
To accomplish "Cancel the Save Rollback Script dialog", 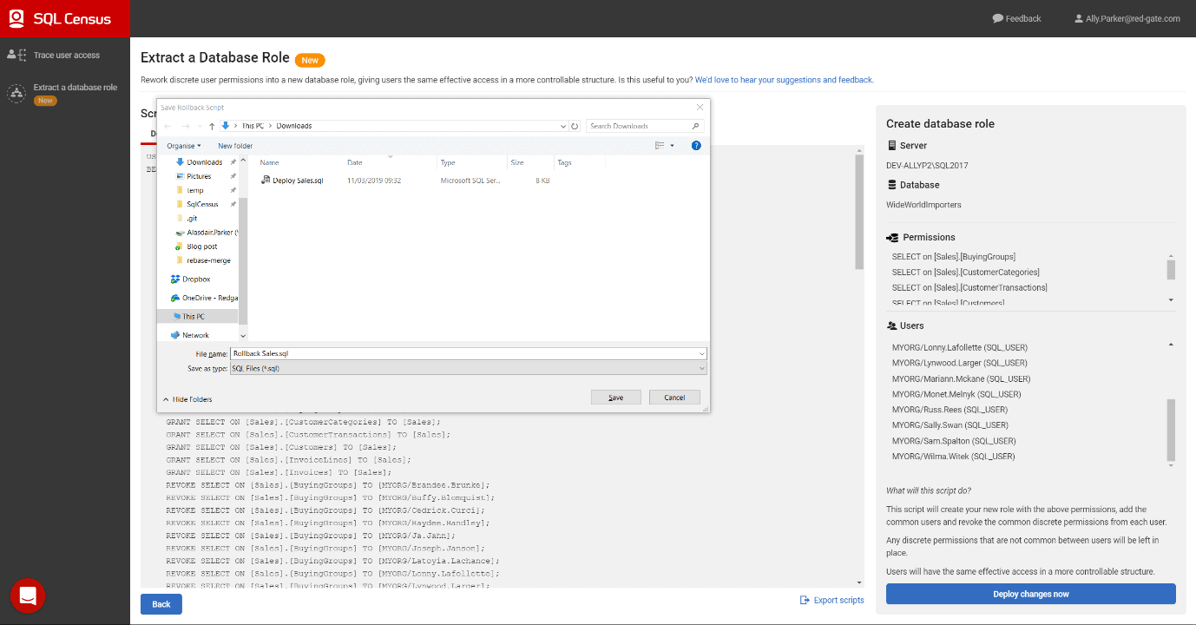I will point(674,398).
